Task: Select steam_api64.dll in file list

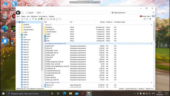Action: coord(51,78)
